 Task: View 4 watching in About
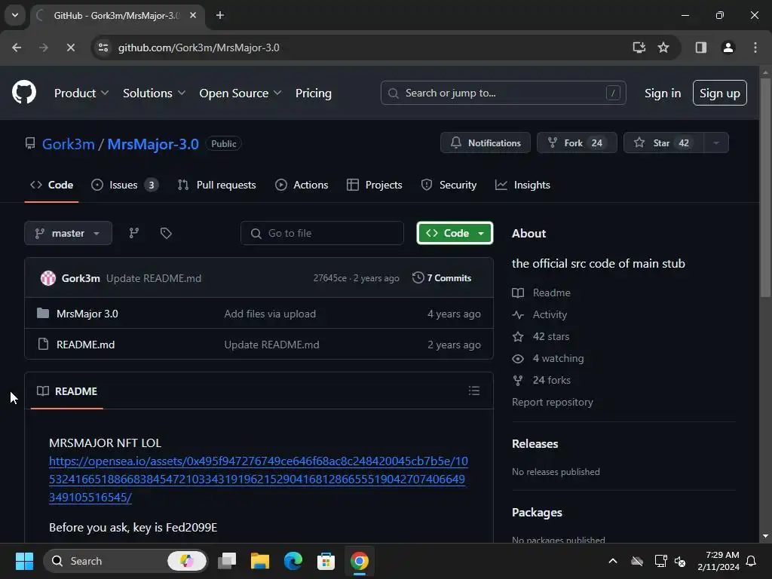coord(559,358)
